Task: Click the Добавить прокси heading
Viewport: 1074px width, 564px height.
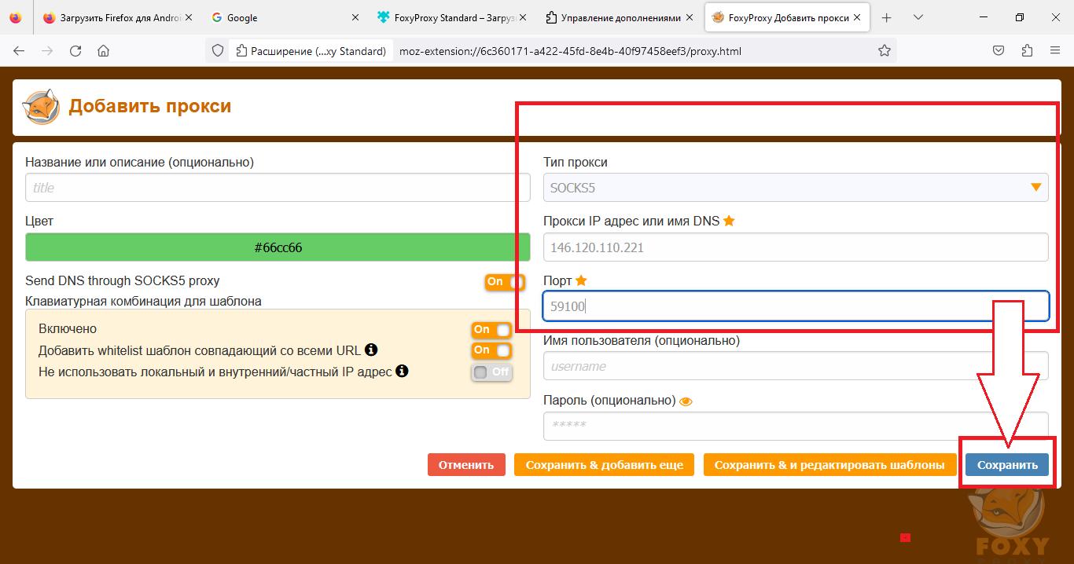Action: [x=150, y=106]
